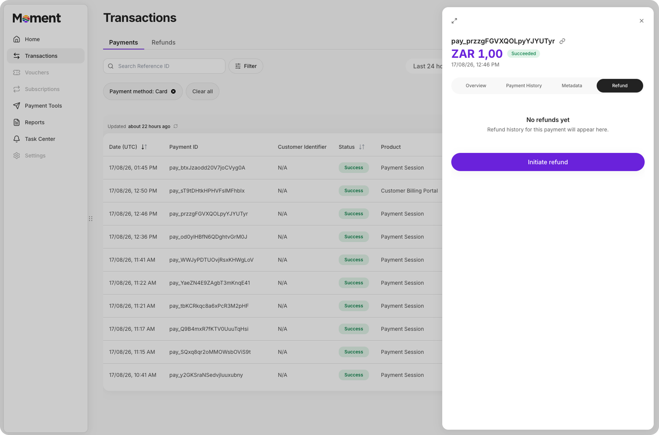This screenshot has height=435, width=659.
Task: Click the Moment logo
Action: [x=37, y=18]
